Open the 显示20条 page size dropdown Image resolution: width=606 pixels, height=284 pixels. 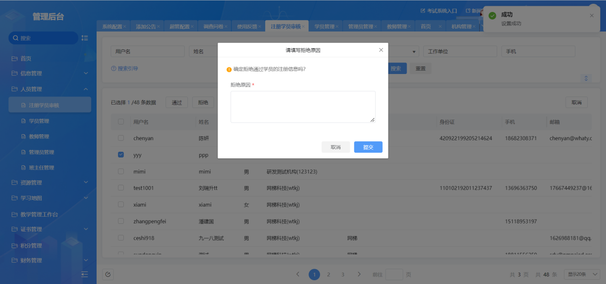point(582,274)
